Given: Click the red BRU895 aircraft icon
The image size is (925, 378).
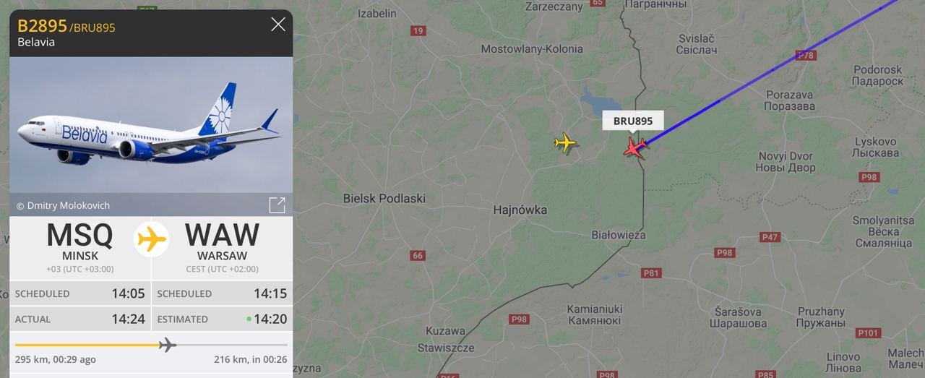Looking at the screenshot, I should point(634,148).
